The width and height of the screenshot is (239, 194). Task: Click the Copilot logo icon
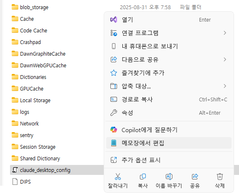[114, 130]
